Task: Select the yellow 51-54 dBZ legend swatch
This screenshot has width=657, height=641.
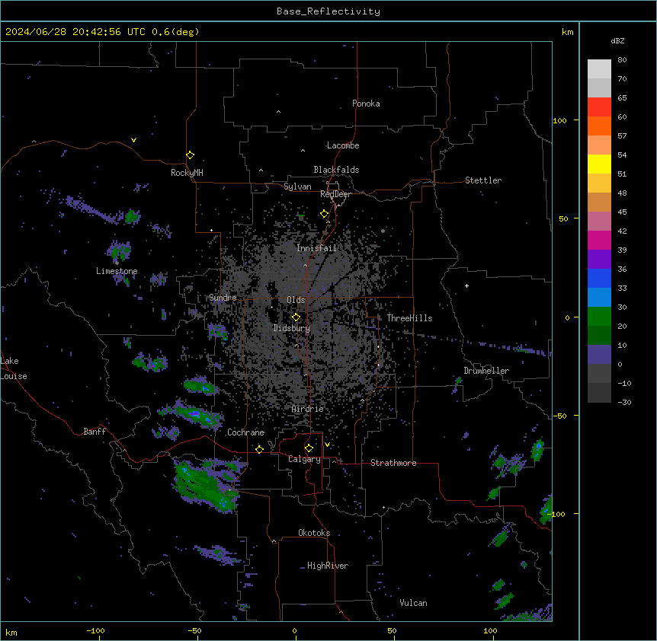Action: coord(599,164)
